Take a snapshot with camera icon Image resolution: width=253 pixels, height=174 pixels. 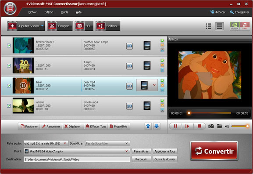pyautogui.click(x=211, y=126)
